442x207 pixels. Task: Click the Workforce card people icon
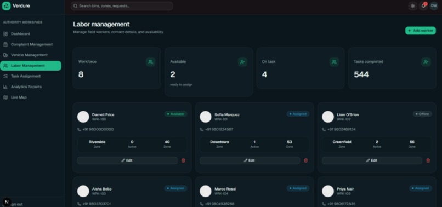(x=150, y=62)
